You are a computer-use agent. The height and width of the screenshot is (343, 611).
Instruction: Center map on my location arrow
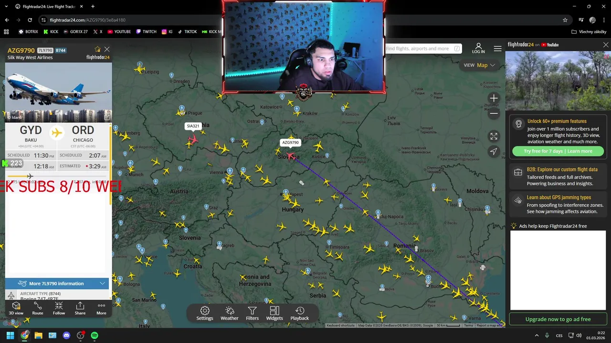pos(494,151)
